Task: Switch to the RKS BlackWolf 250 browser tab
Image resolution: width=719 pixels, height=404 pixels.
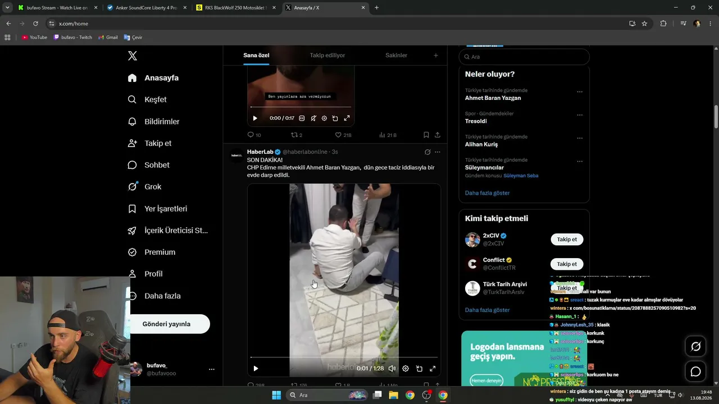Action: [x=235, y=8]
